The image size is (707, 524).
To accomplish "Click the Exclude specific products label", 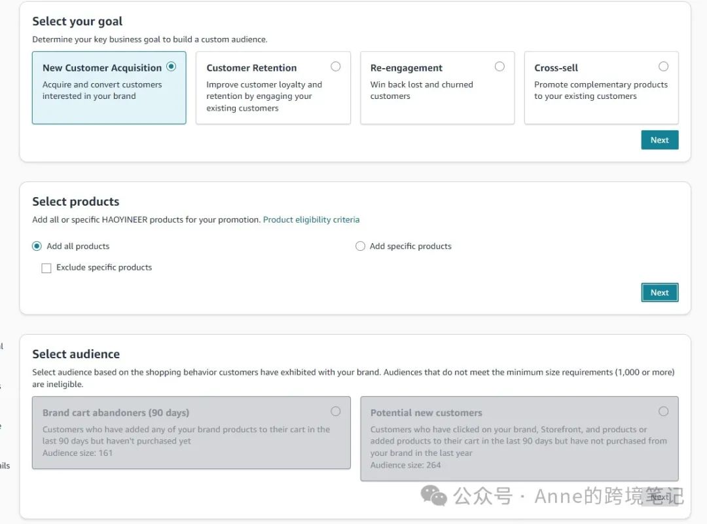I will pyautogui.click(x=104, y=267).
